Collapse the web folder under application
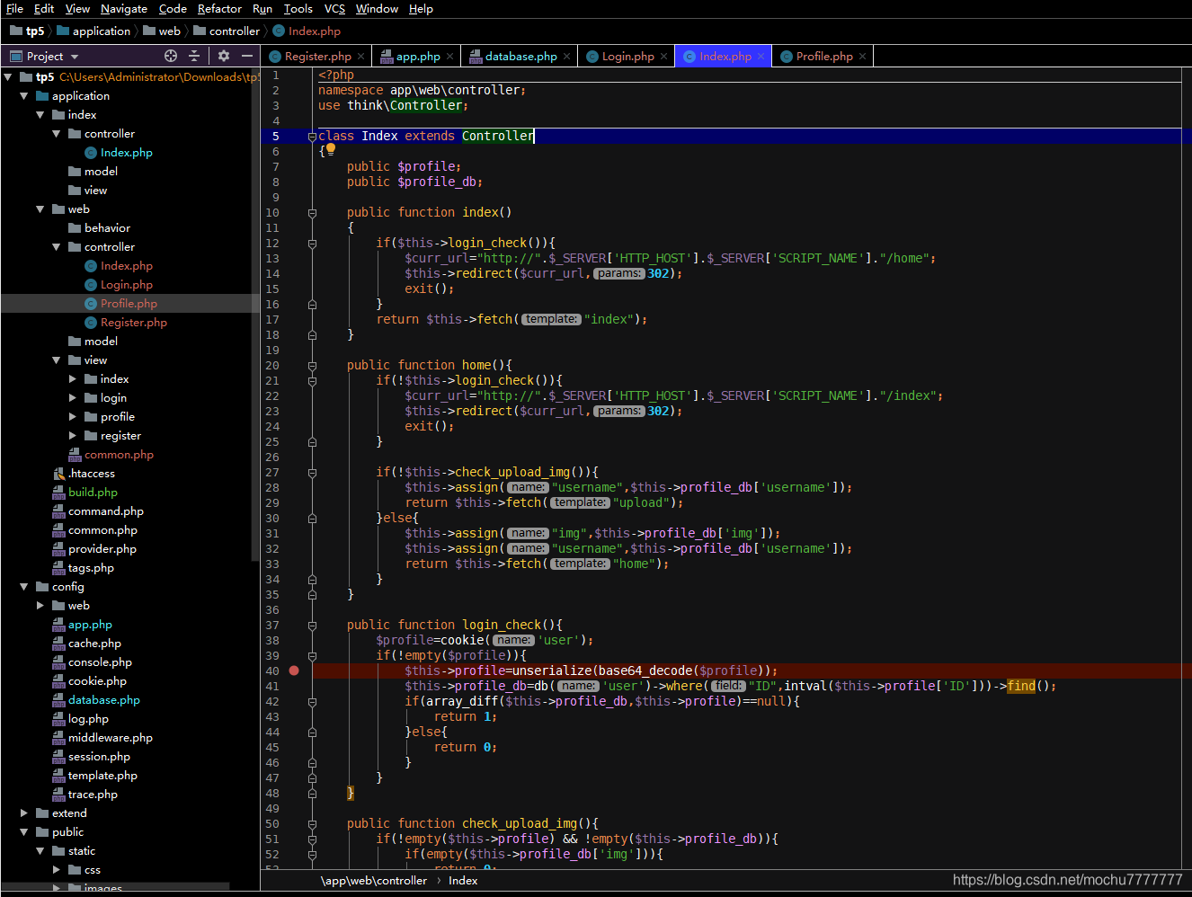Image resolution: width=1192 pixels, height=897 pixels. click(x=40, y=209)
